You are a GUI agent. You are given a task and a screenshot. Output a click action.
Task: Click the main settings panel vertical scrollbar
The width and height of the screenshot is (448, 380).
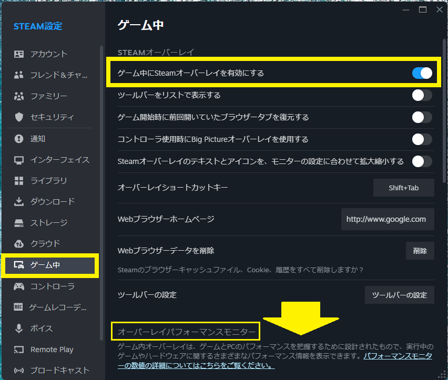tap(444, 111)
